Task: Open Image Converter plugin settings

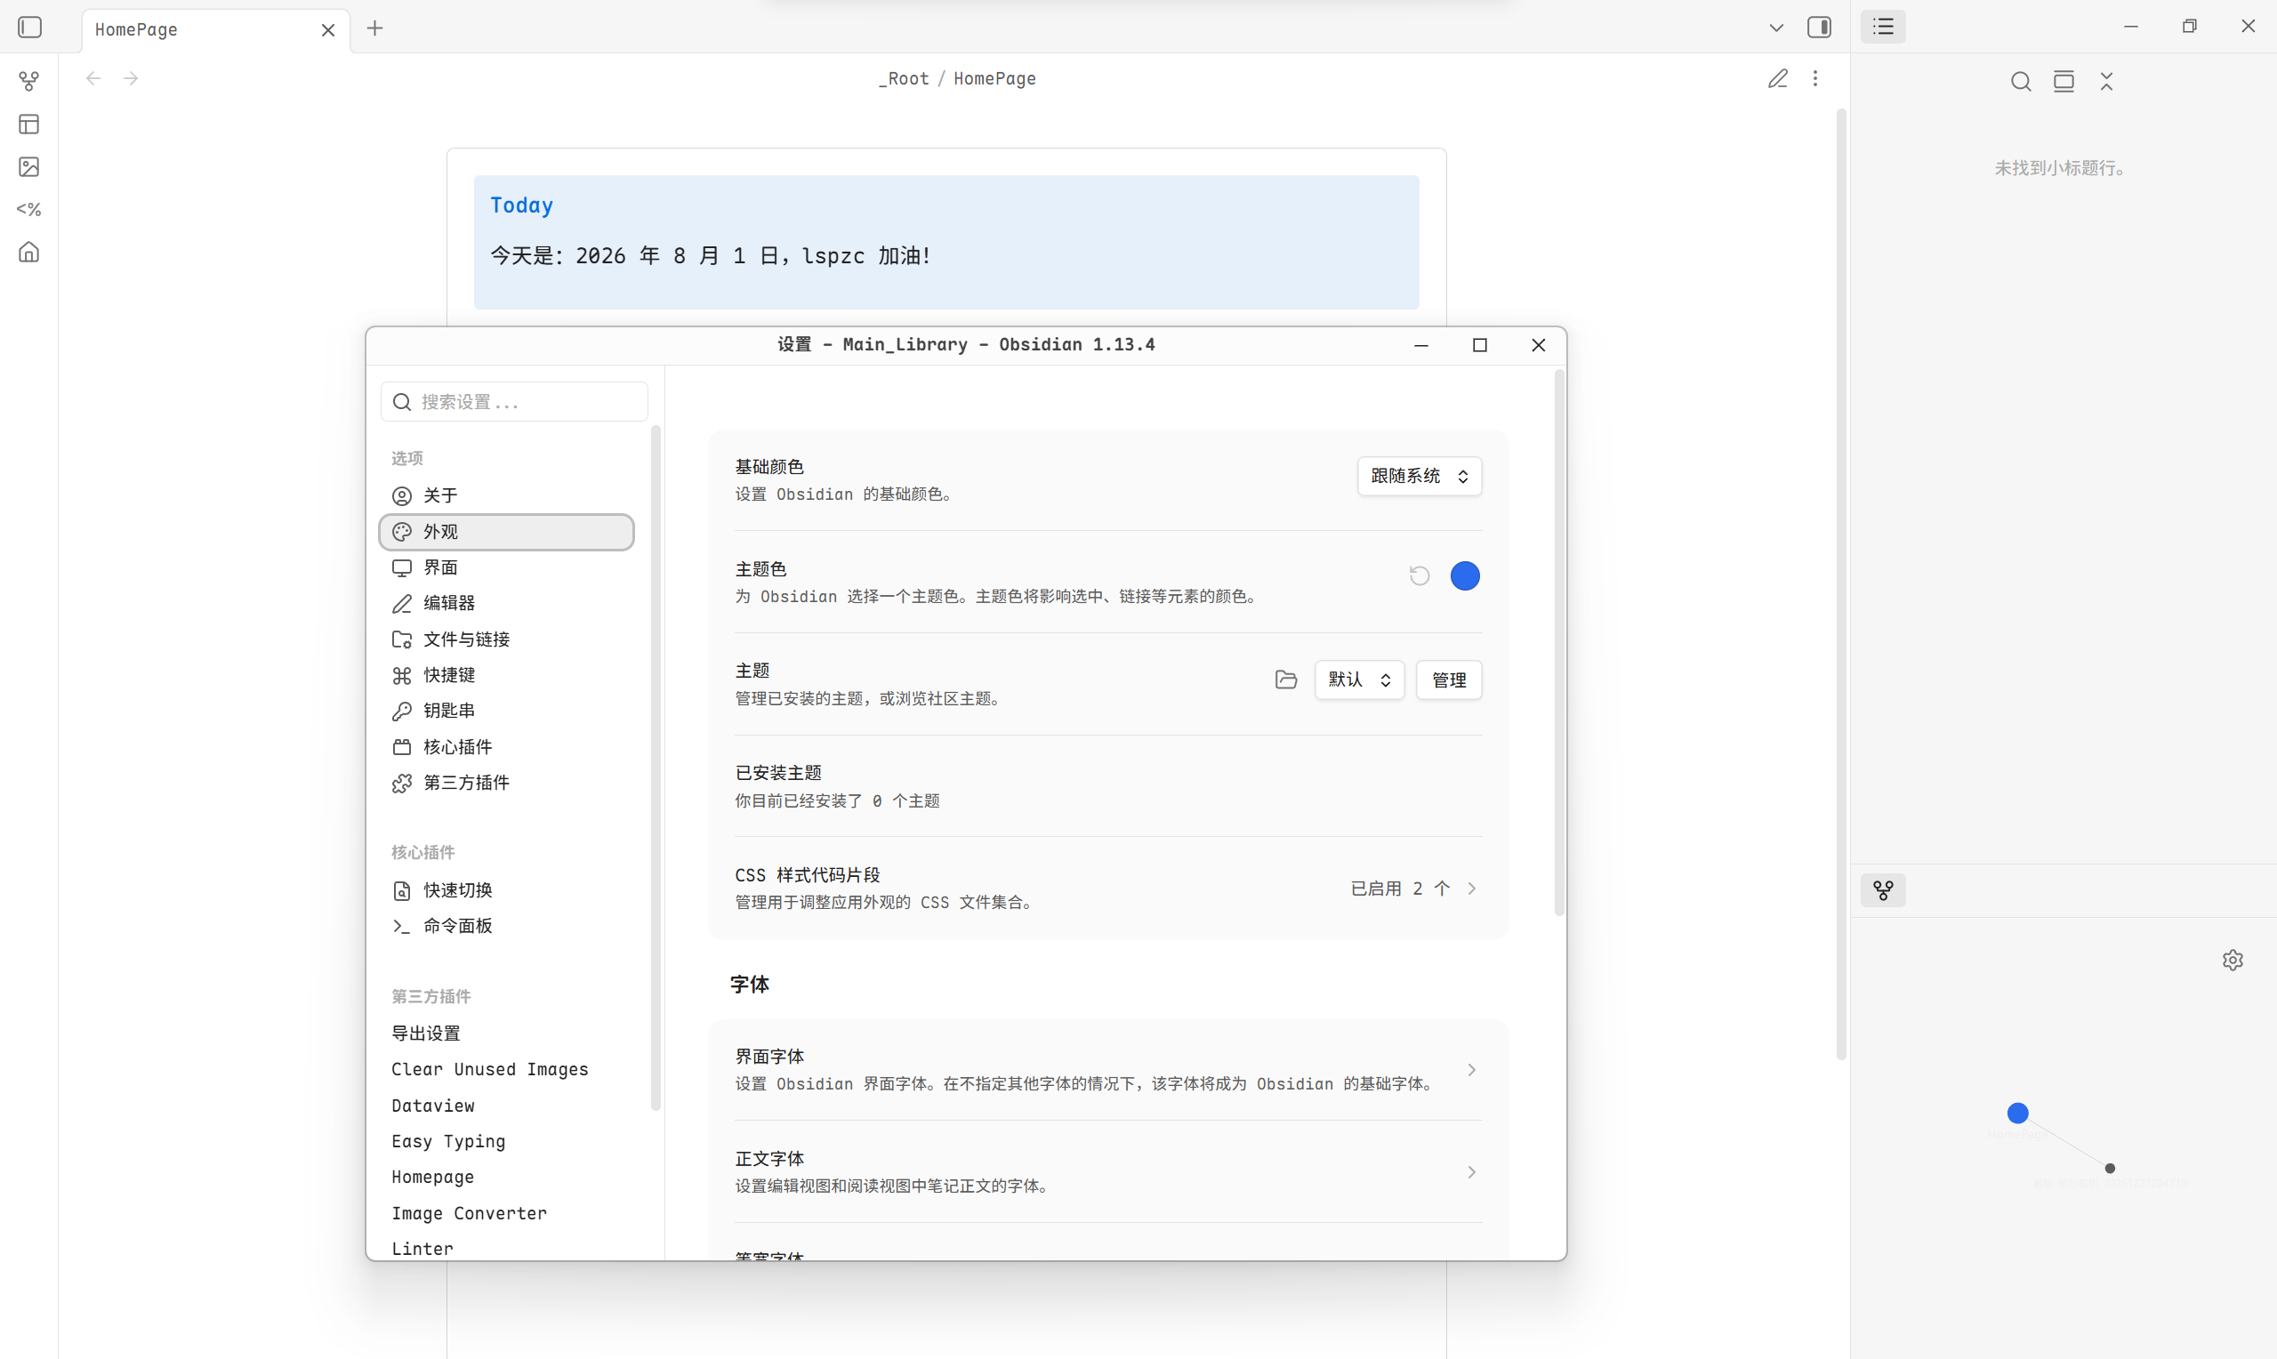Action: pos(506,1213)
